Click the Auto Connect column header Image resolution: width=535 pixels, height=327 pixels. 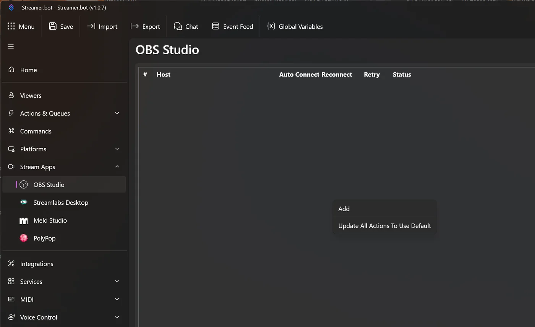point(299,74)
